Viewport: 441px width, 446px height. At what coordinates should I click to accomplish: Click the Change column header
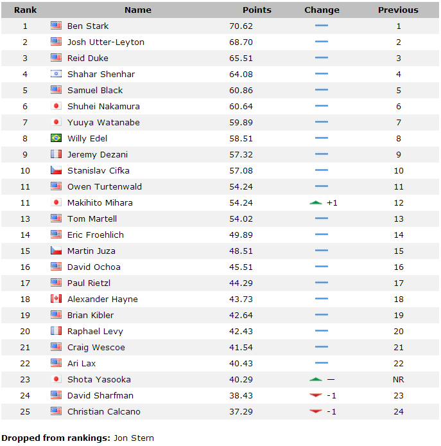pyautogui.click(x=322, y=10)
